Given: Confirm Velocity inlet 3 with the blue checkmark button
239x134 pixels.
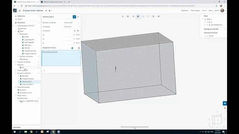Looking at the screenshot, I should coord(74,17).
